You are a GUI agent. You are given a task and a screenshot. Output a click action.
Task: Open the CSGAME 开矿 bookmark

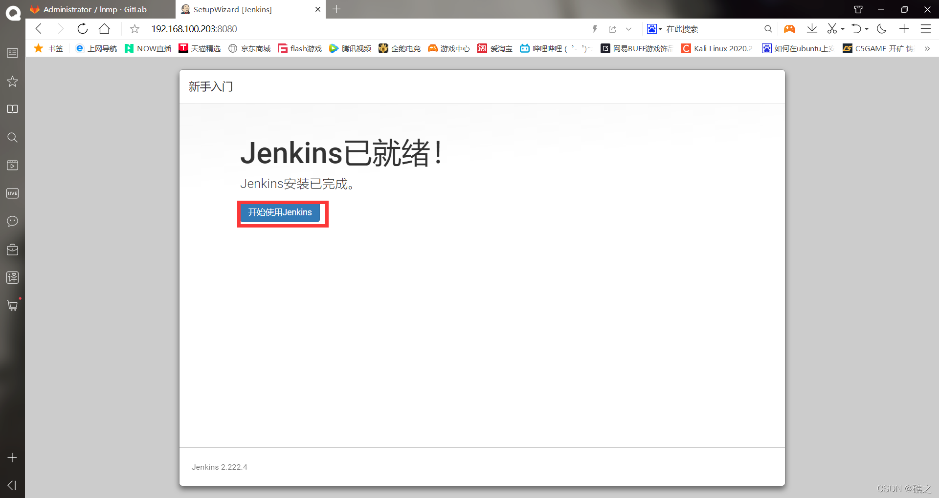tap(878, 48)
